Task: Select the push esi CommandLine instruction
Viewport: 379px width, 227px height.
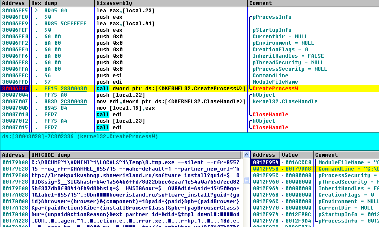Action: (x=103, y=76)
